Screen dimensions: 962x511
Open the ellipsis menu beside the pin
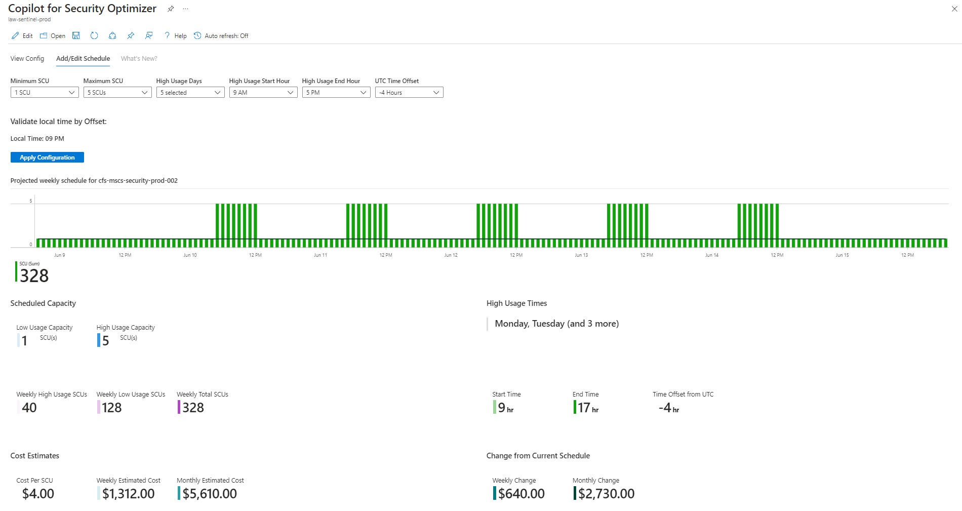pyautogui.click(x=185, y=9)
